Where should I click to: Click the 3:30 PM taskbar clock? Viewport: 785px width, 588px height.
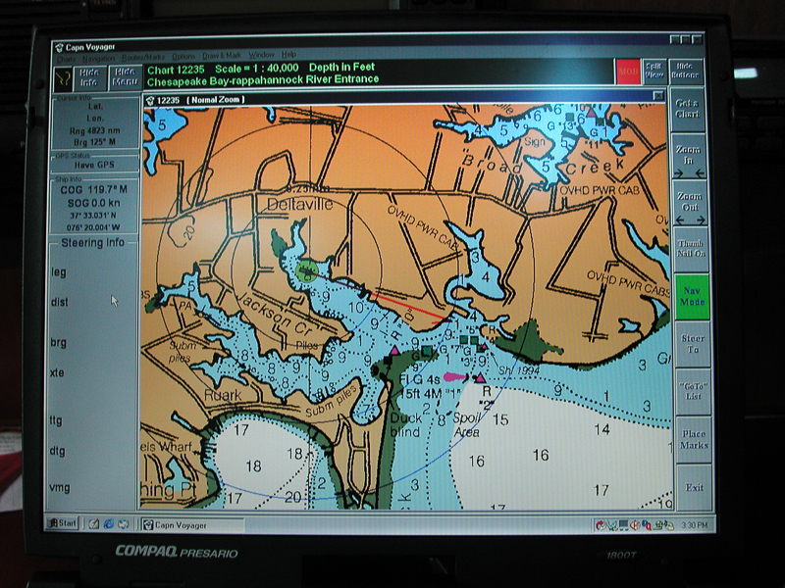coord(695,525)
